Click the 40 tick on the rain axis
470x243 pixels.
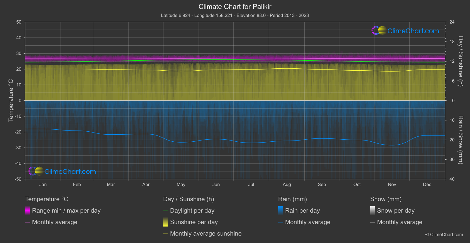(x=452, y=179)
